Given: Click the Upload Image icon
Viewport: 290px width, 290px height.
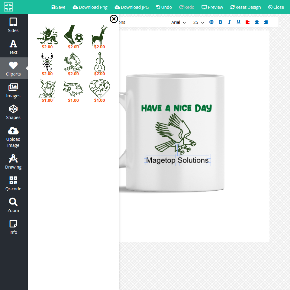Looking at the screenshot, I should [x=13, y=131].
